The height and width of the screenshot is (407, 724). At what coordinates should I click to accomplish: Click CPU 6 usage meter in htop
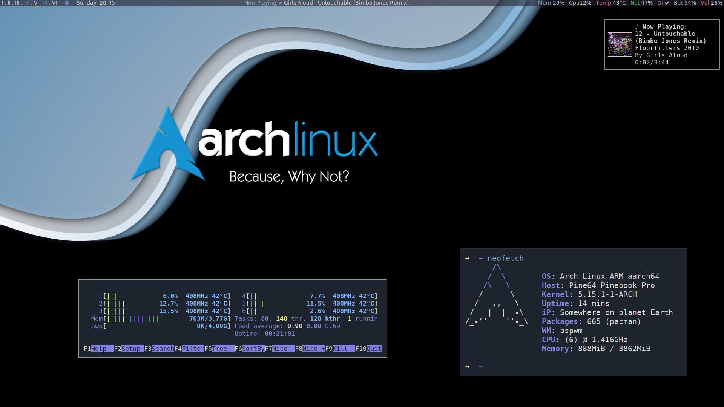click(310, 311)
